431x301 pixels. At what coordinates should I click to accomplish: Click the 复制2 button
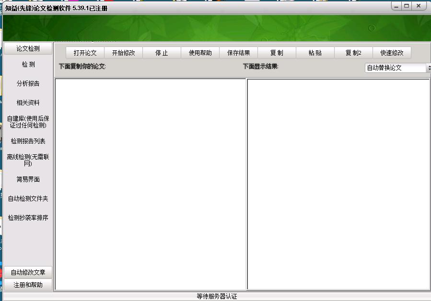[353, 53]
